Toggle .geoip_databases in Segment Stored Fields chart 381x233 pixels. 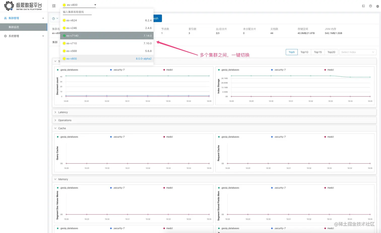[x=229, y=188]
